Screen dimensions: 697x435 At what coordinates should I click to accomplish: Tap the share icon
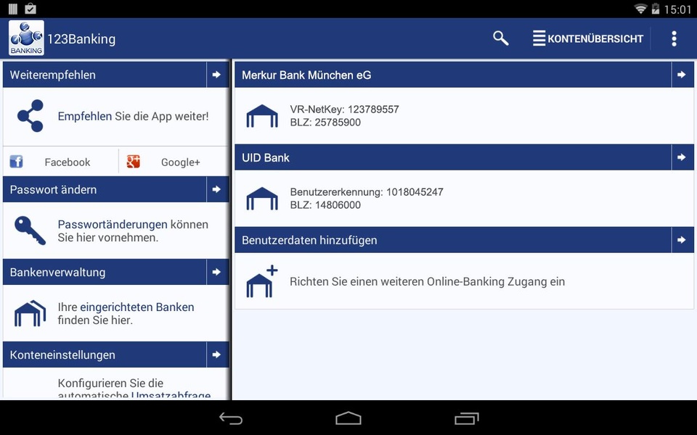click(30, 116)
